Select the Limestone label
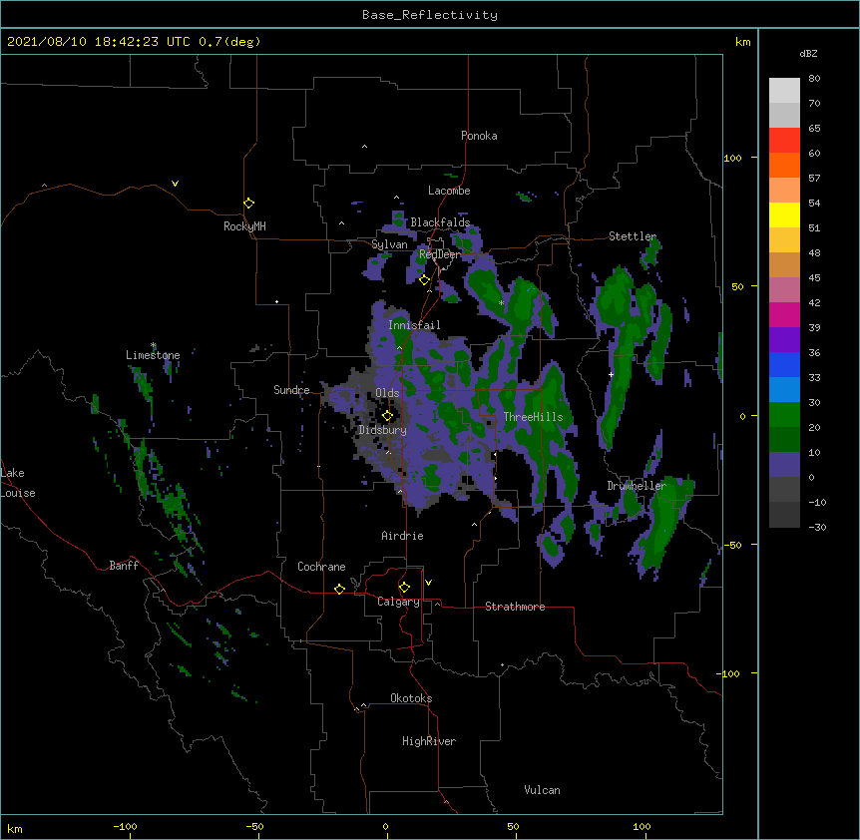This screenshot has width=860, height=840. pos(153,355)
